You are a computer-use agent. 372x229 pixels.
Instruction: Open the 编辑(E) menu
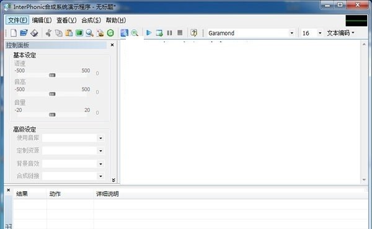click(42, 20)
